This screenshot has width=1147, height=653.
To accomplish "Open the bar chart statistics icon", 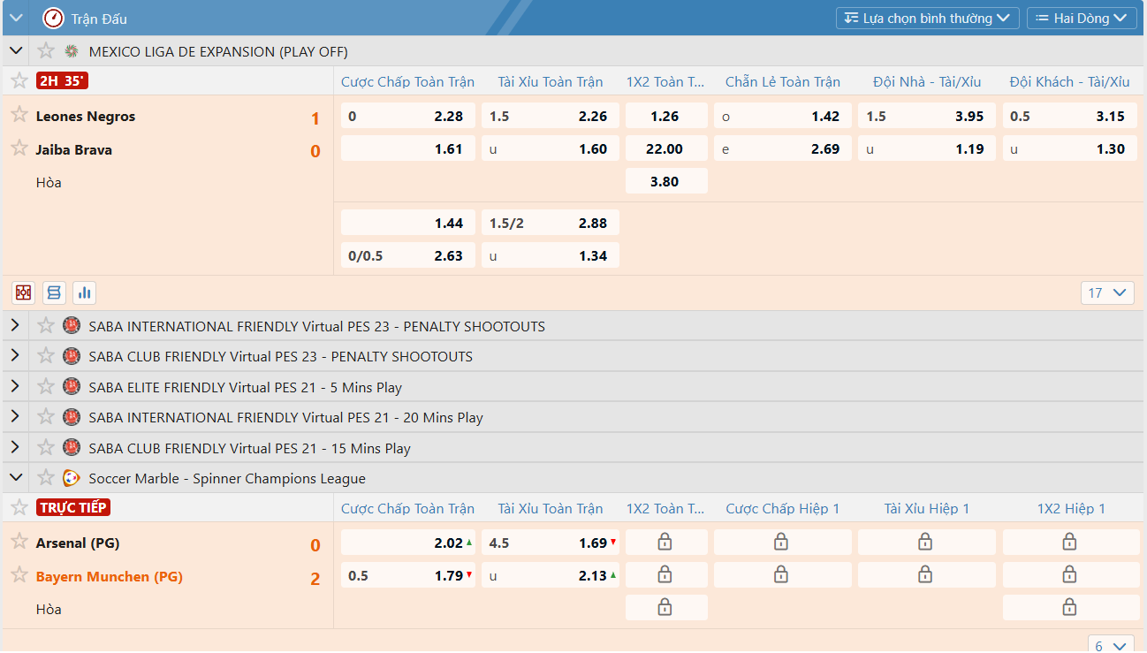I will point(85,292).
